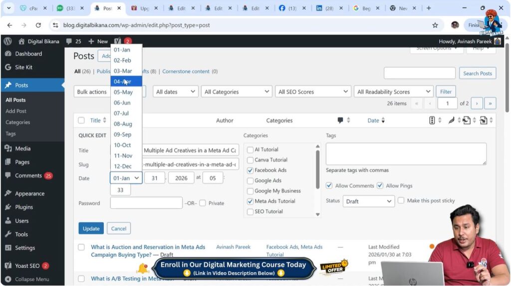Image resolution: width=511 pixels, height=286 pixels.
Task: Cancel the quick edit
Action: point(119,228)
